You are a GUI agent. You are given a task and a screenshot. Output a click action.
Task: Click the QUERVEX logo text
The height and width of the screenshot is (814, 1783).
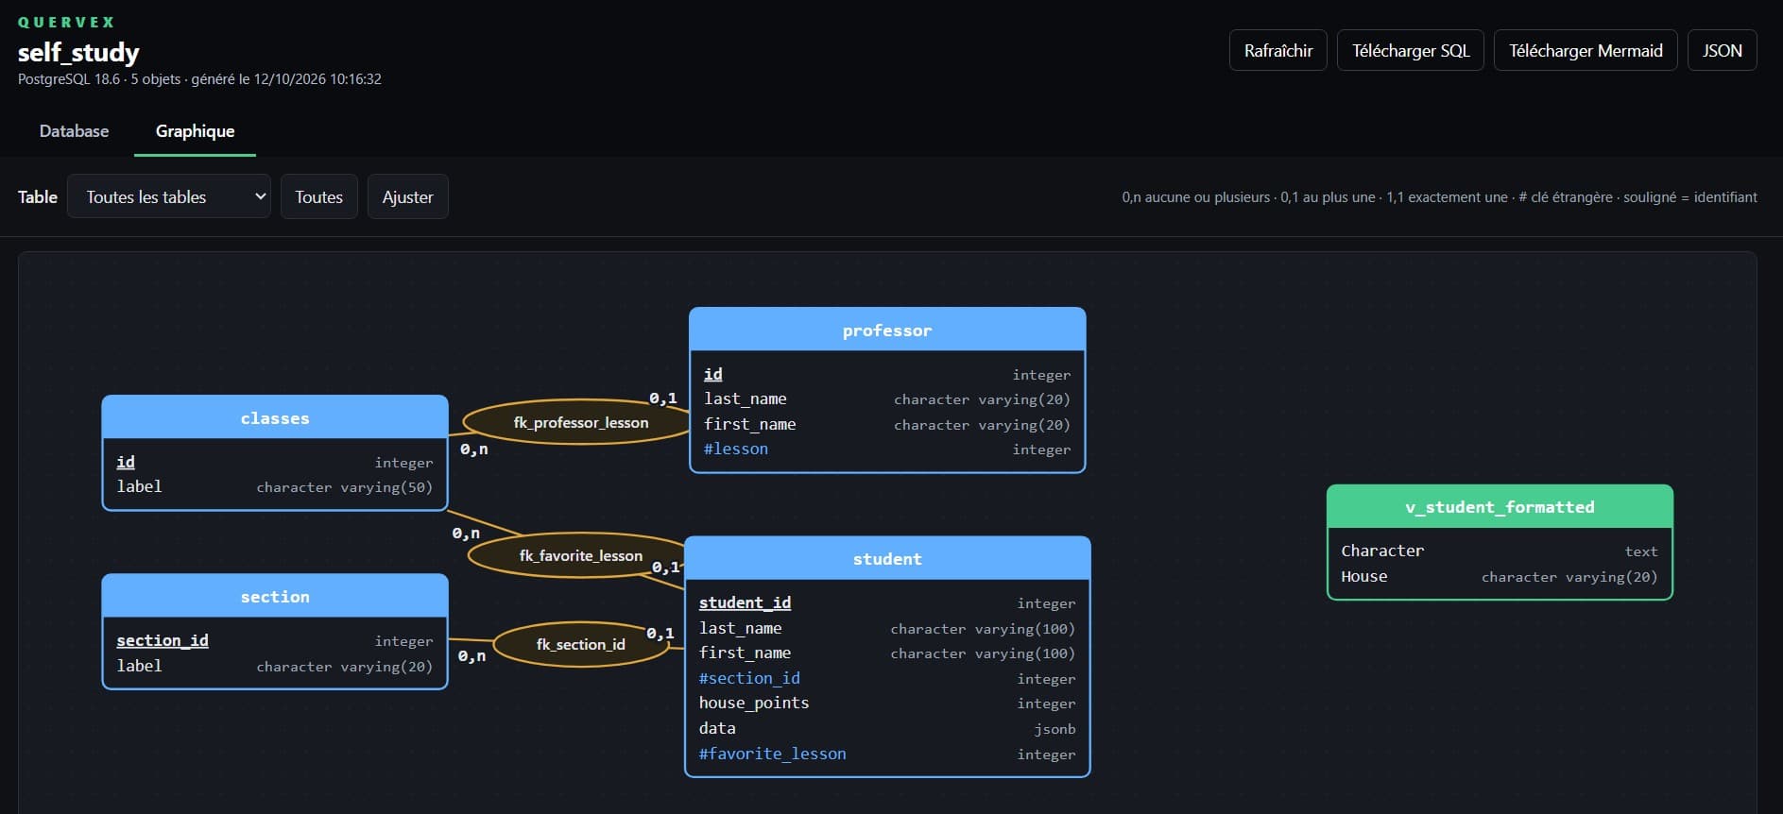(66, 22)
